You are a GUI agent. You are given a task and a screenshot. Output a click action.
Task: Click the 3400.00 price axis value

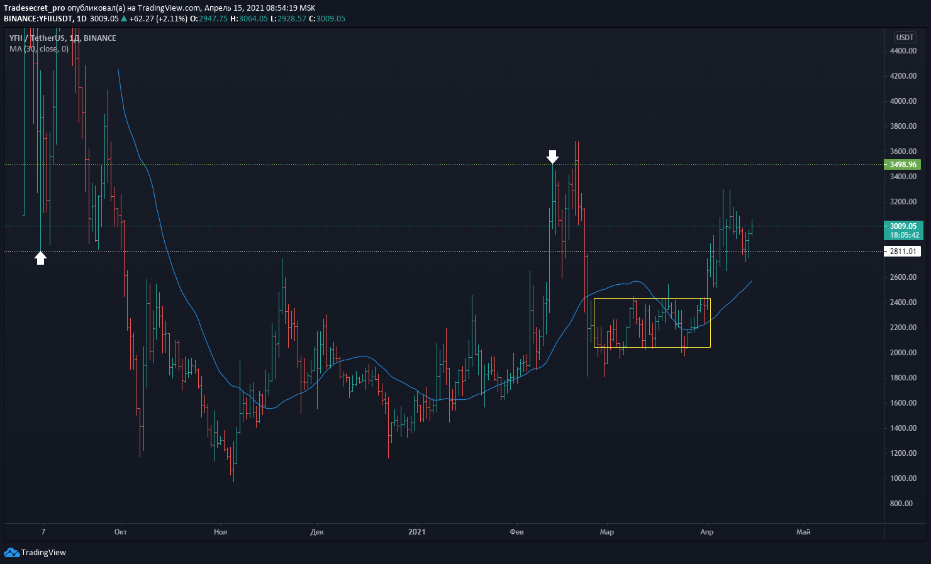point(903,177)
